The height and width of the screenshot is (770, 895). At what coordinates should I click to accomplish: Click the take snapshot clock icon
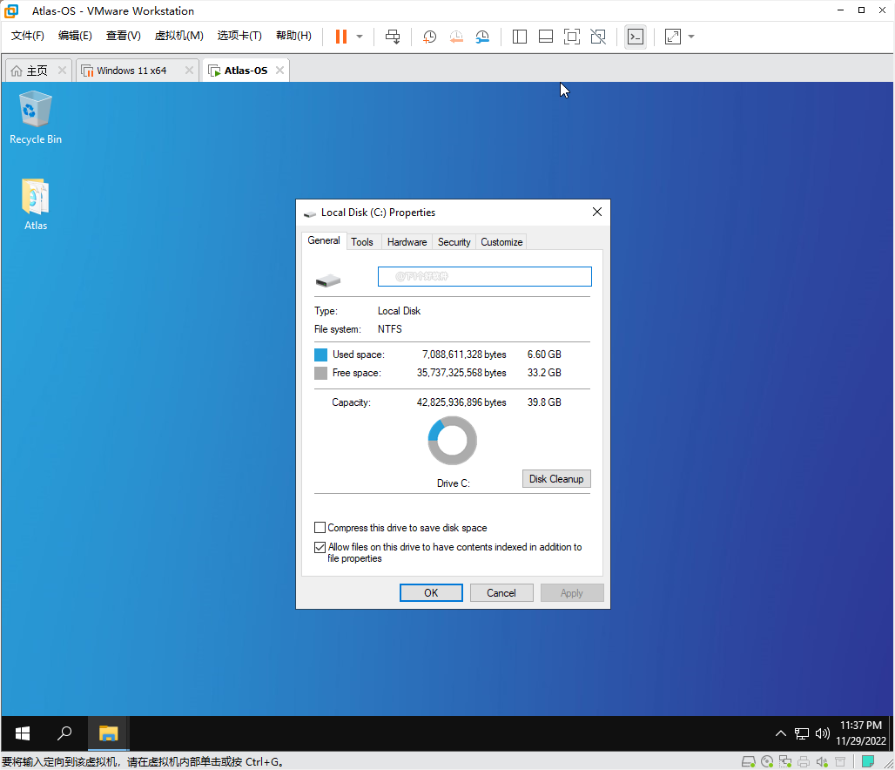coord(429,37)
